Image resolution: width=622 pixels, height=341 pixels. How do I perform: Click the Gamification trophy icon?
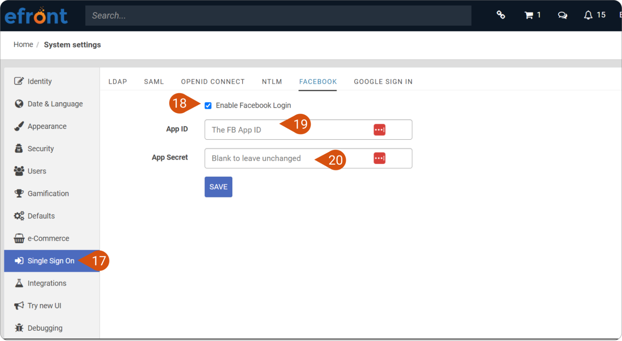tap(19, 193)
